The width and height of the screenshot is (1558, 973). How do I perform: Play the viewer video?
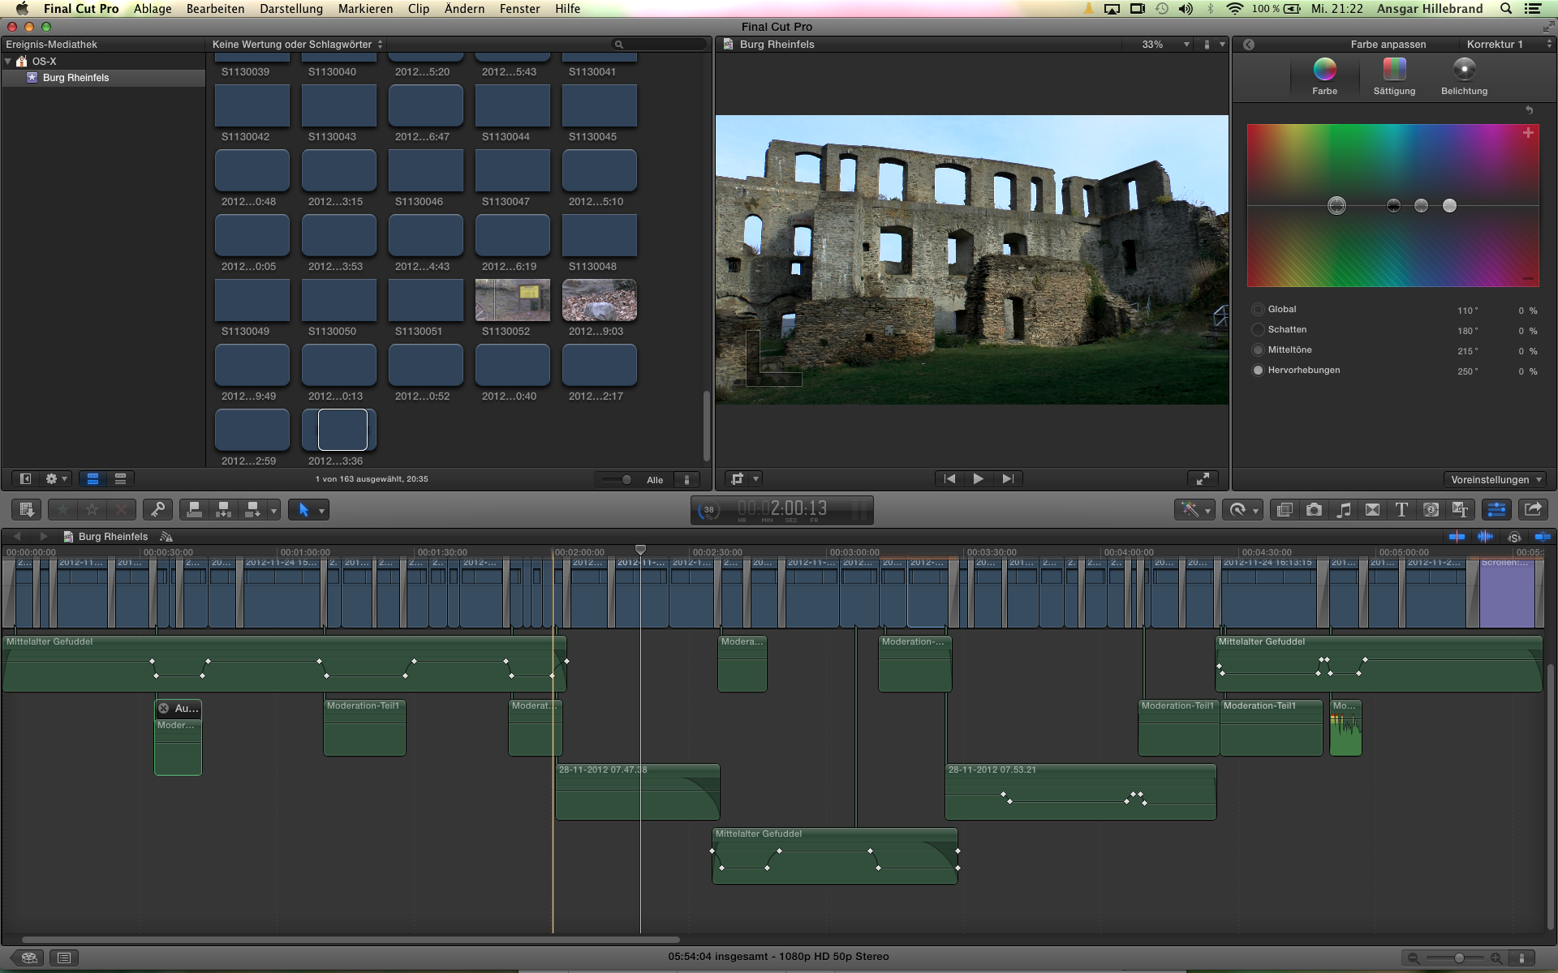pos(978,479)
